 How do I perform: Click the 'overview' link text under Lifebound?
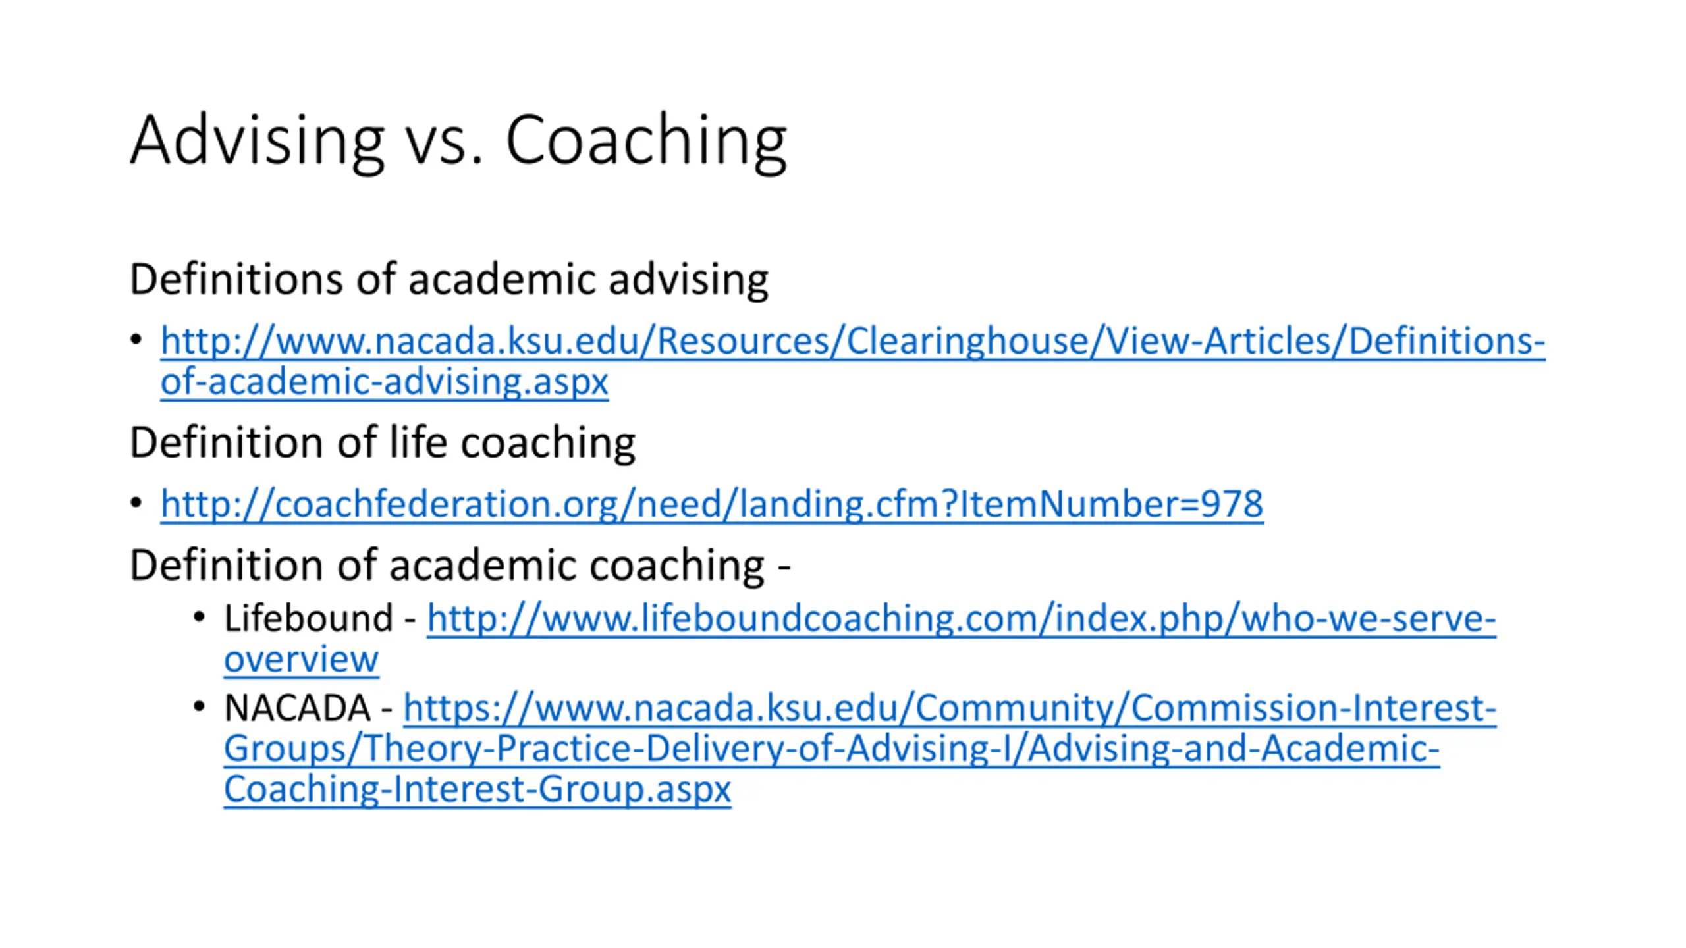pos(301,659)
